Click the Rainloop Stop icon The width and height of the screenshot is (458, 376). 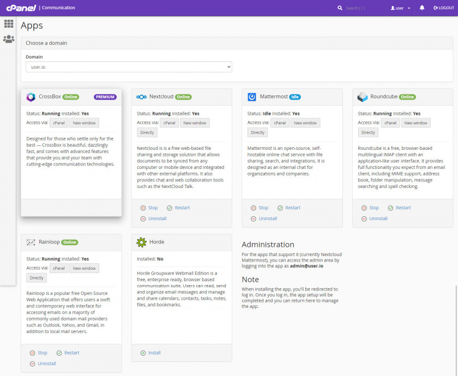[32, 353]
